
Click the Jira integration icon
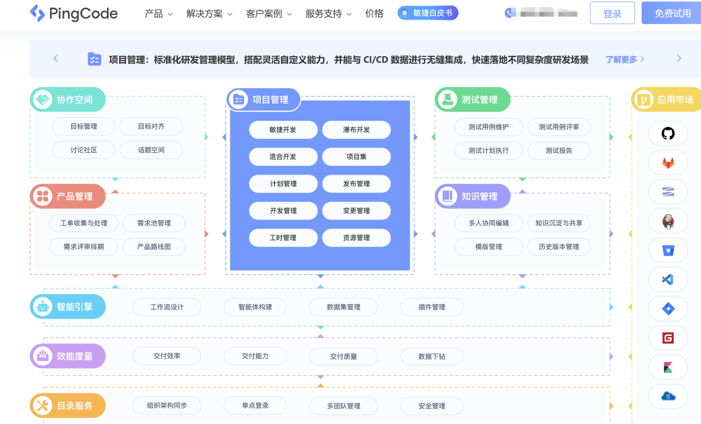tap(668, 309)
